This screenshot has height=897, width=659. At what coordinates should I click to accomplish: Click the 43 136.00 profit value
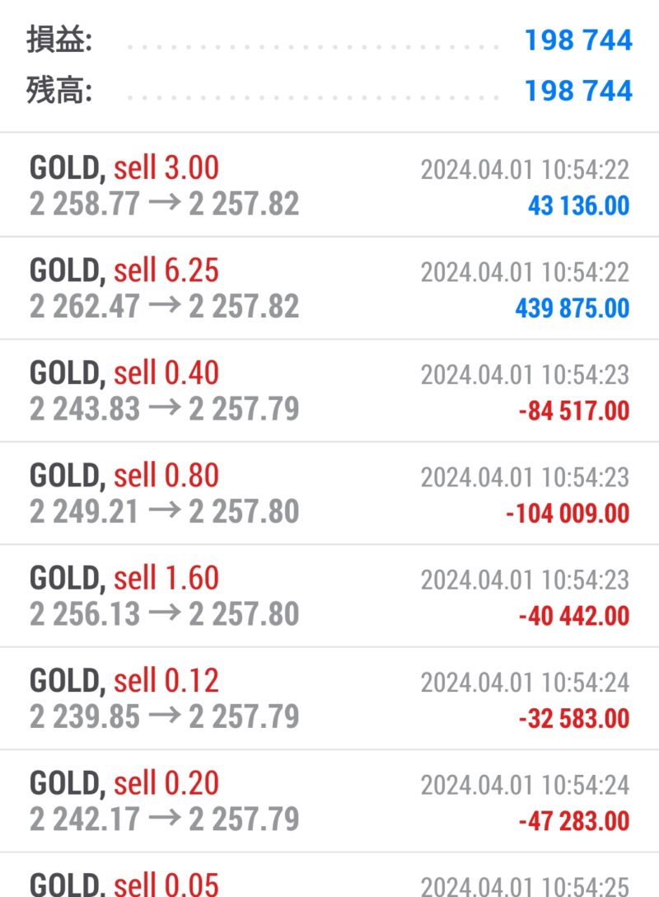[x=578, y=205]
